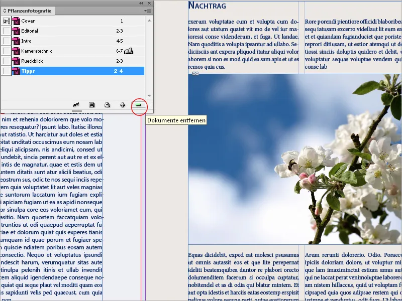Set Editorial as style source
Viewport: 402px width, 301px height.
(x=7, y=31)
